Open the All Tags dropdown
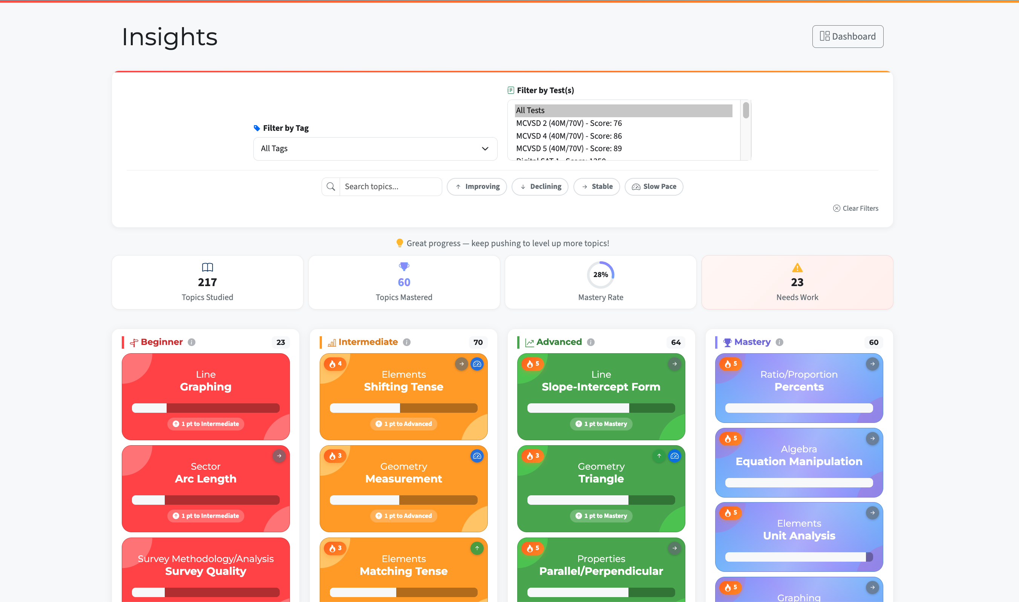 coord(375,149)
